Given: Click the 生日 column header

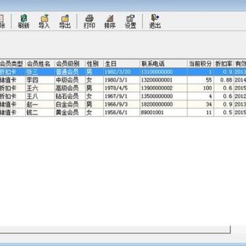Looking at the screenshot, I should [x=122, y=64].
